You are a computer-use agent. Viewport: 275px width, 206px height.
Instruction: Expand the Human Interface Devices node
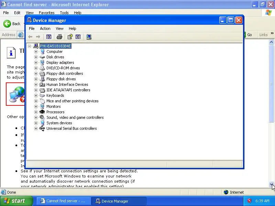point(36,84)
